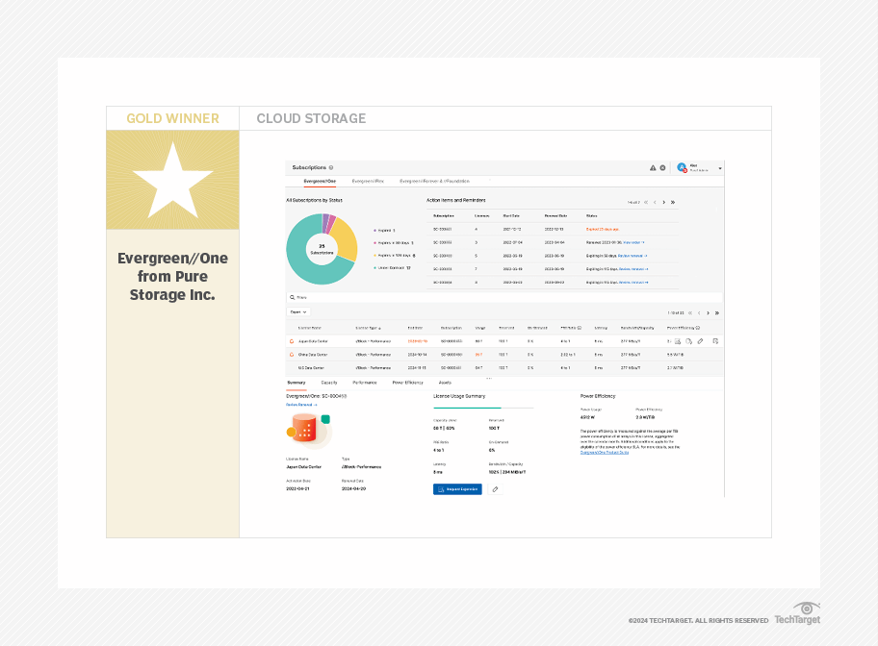Image resolution: width=878 pixels, height=646 pixels.
Task: Open the Alex user avatar icon
Action: click(x=681, y=167)
